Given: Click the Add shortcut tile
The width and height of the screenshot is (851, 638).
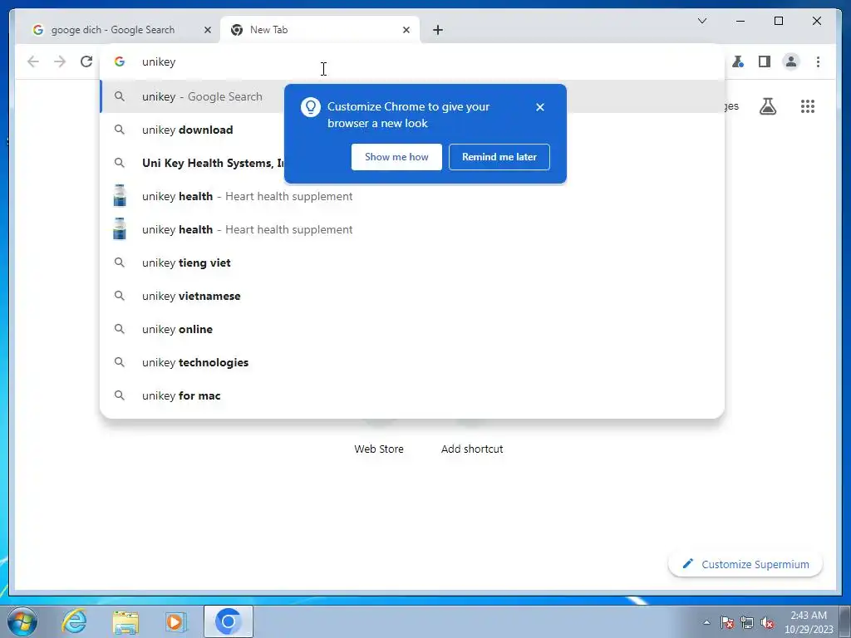Looking at the screenshot, I should (472, 449).
